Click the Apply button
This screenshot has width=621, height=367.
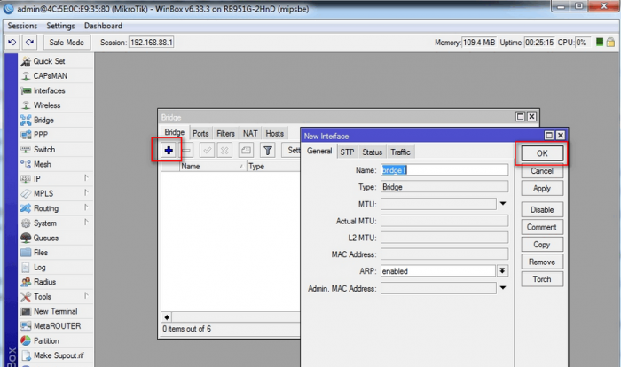coord(541,188)
